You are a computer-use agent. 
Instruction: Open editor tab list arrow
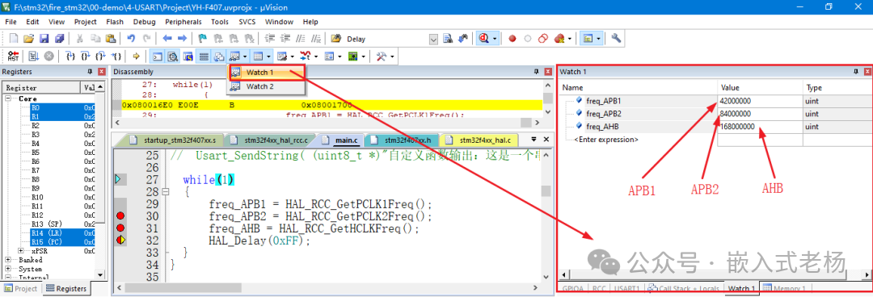(x=533, y=139)
